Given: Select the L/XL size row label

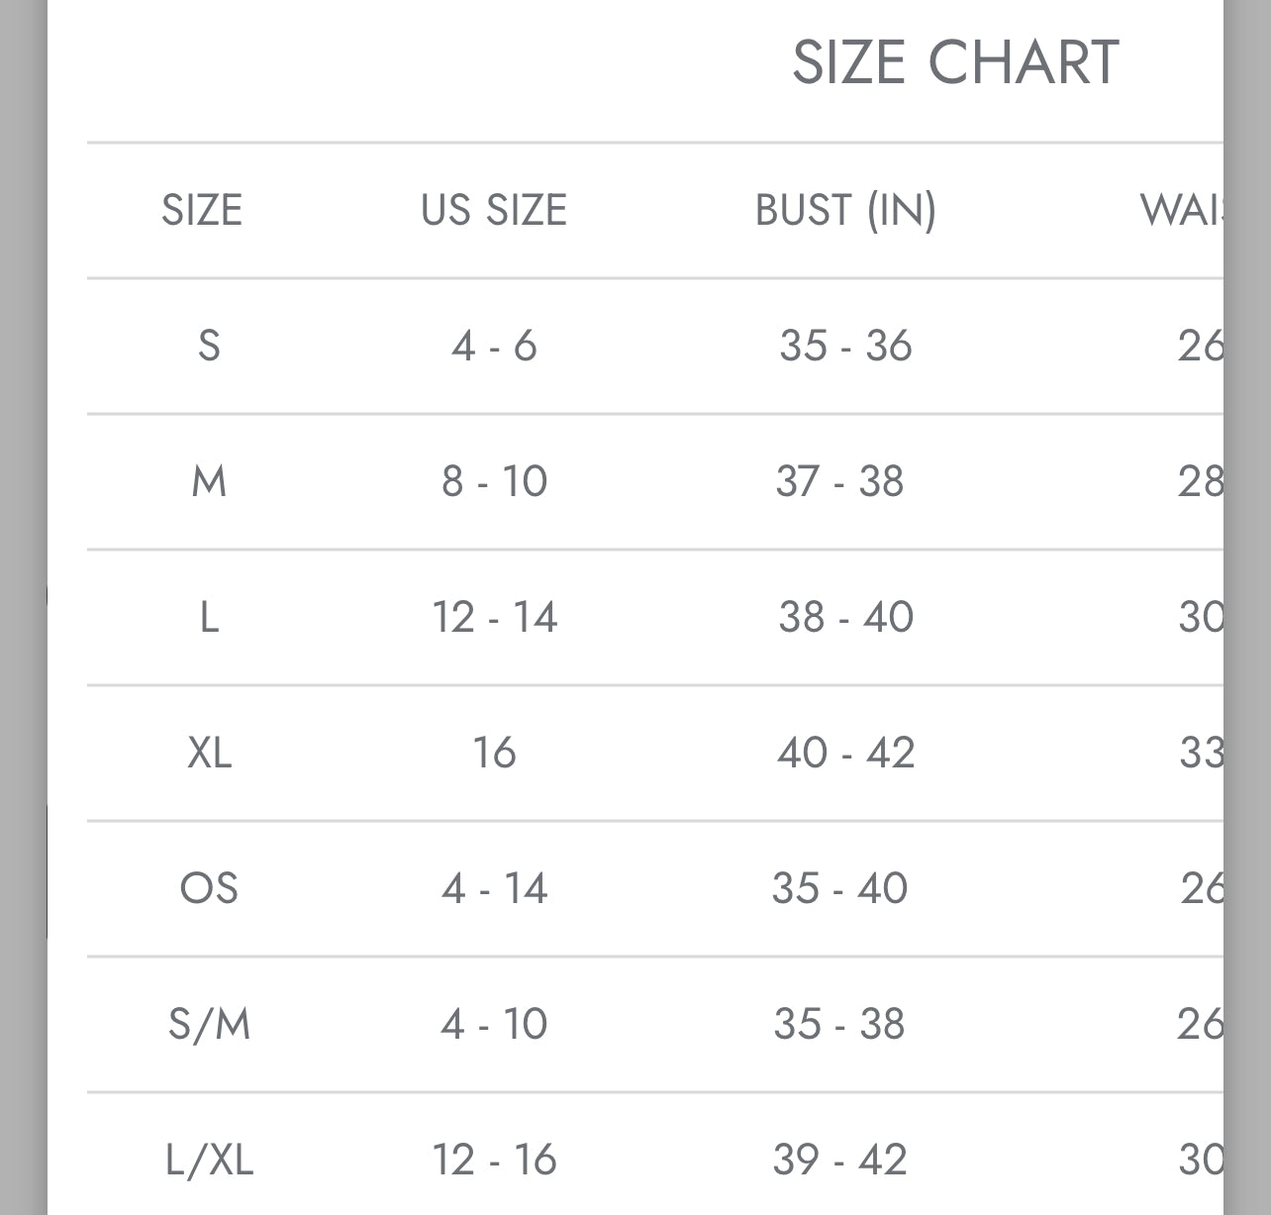Looking at the screenshot, I should coord(209,1160).
